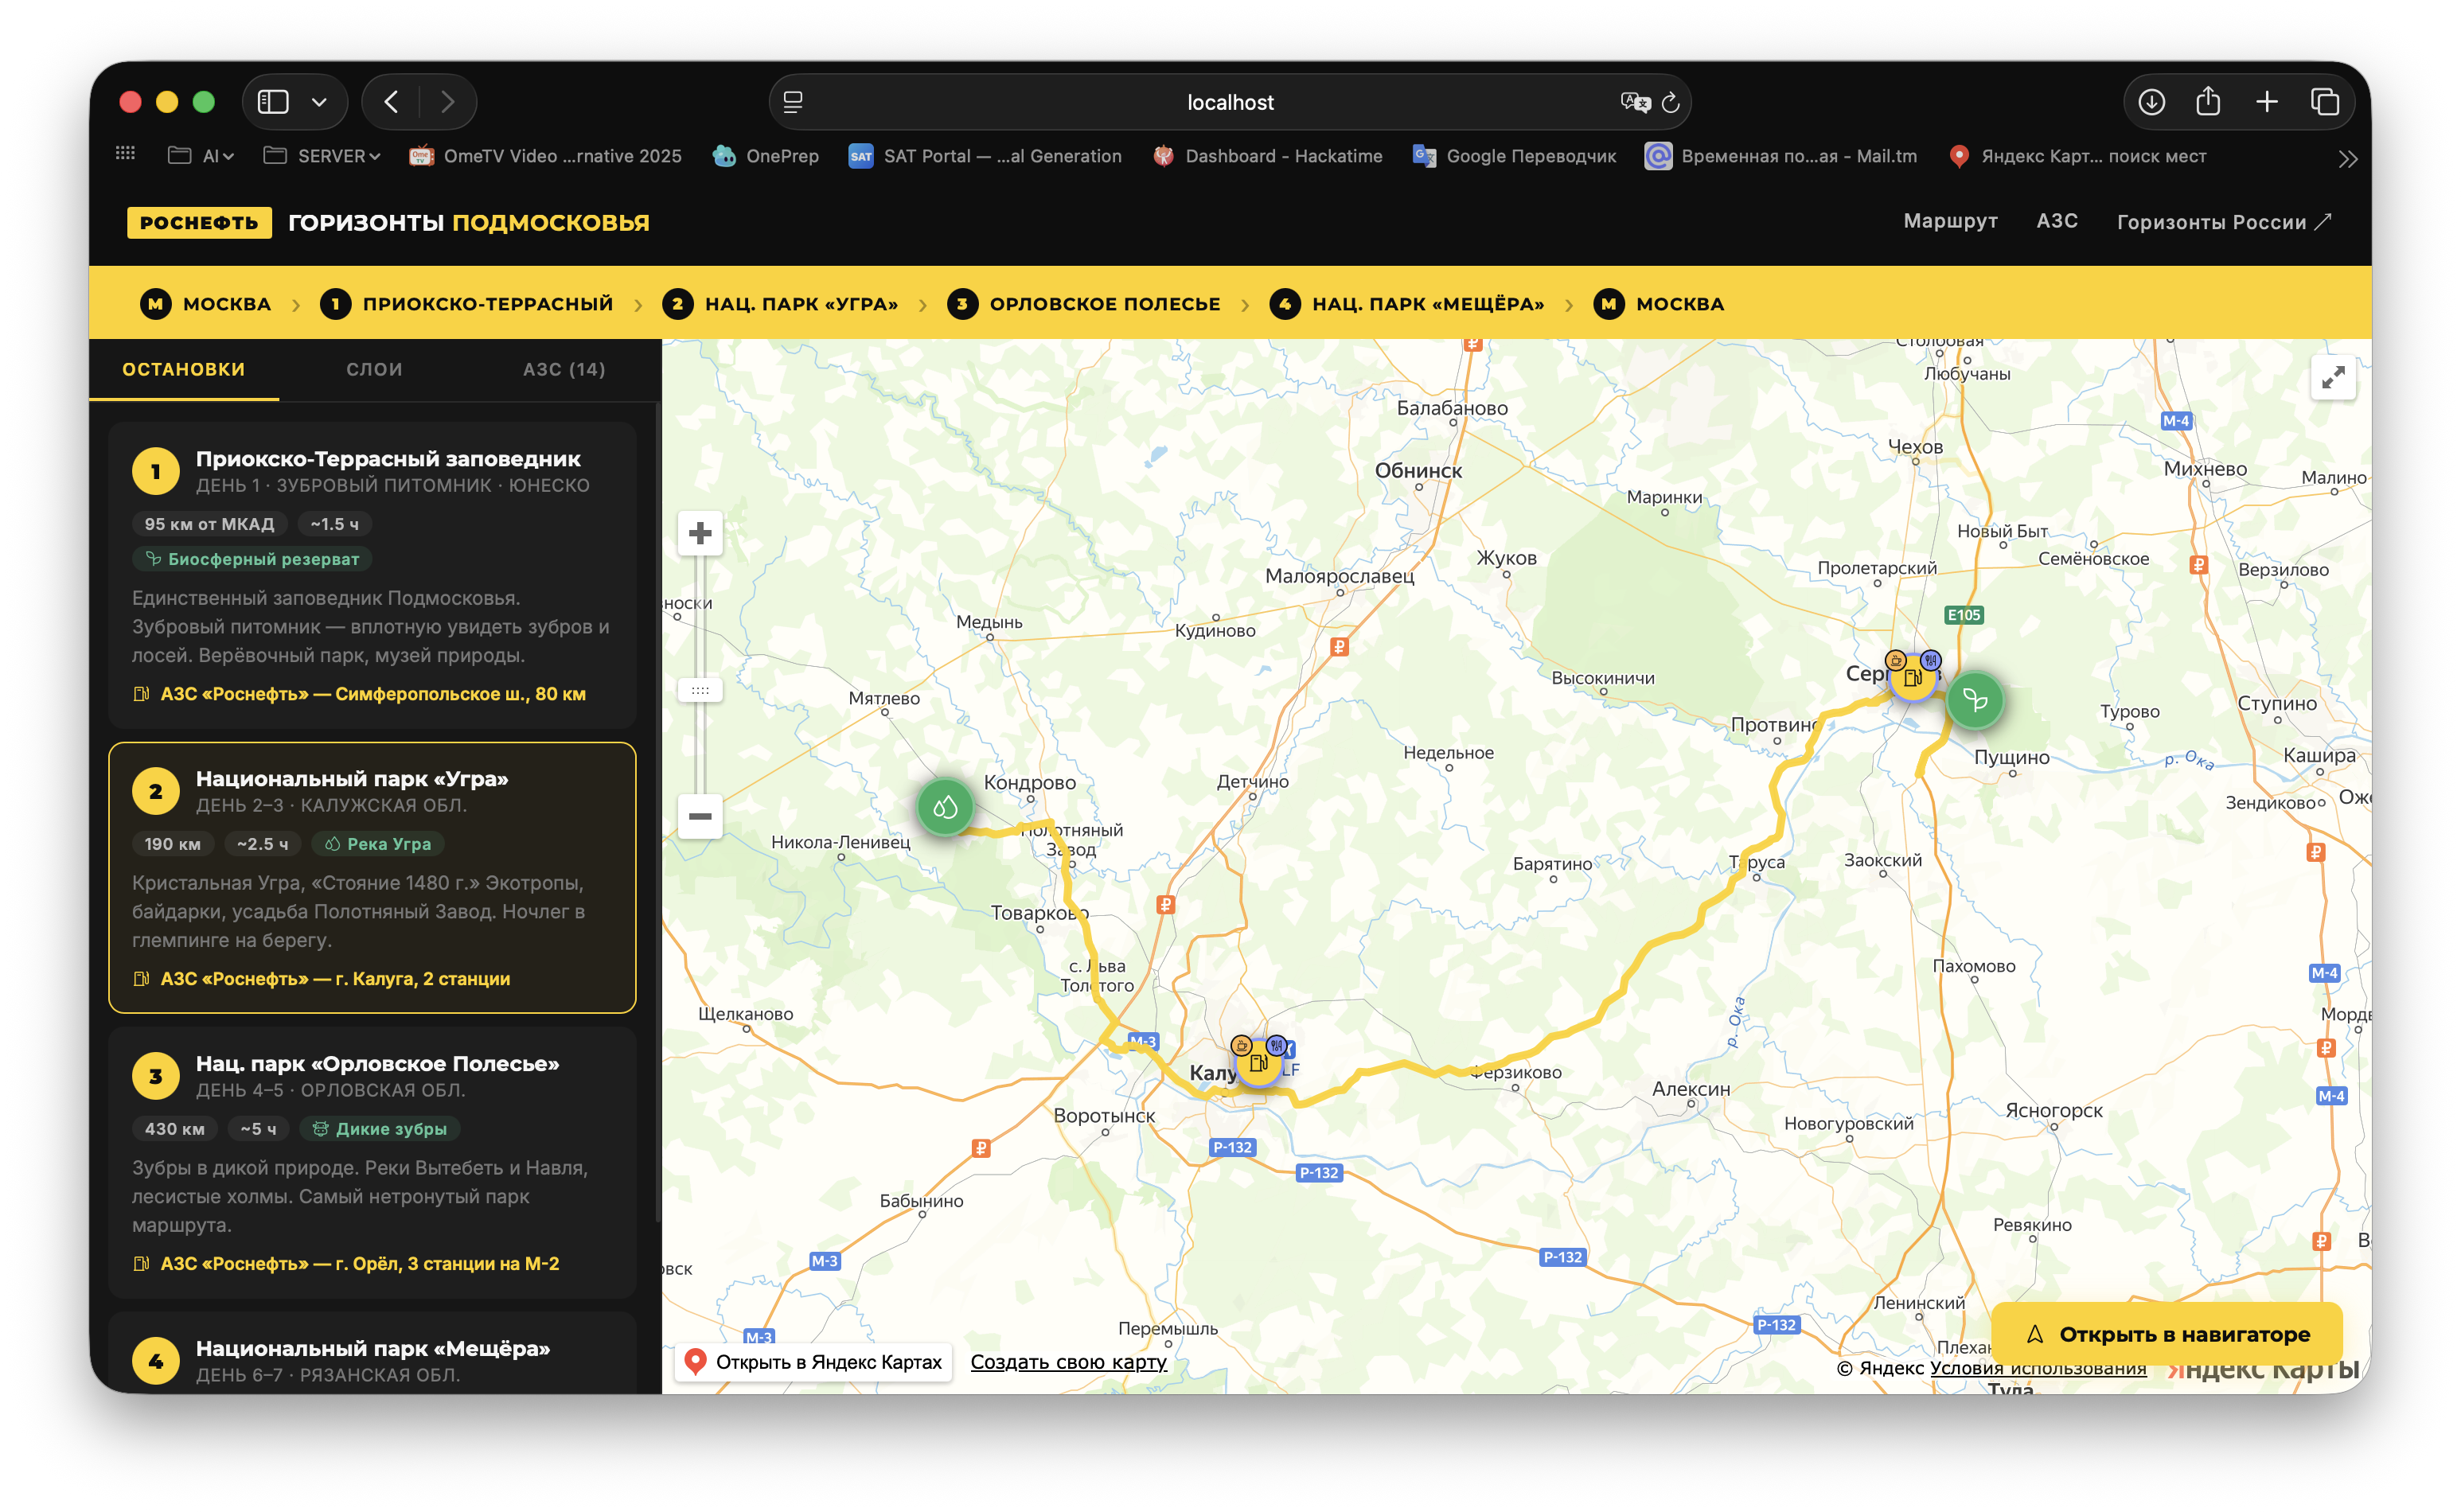
Task: Open the Safari tab group dropdown arrow
Action: pyautogui.click(x=319, y=102)
